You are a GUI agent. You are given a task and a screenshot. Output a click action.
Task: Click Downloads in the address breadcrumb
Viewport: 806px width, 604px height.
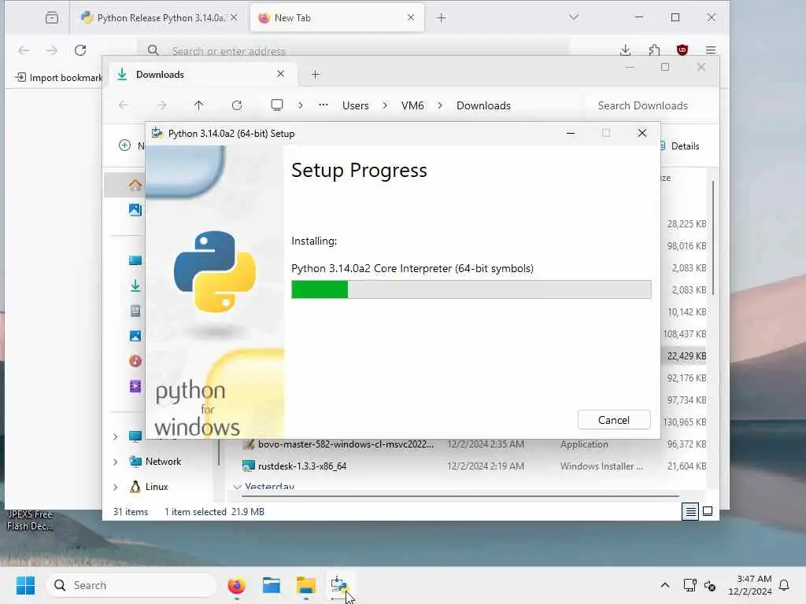click(483, 105)
